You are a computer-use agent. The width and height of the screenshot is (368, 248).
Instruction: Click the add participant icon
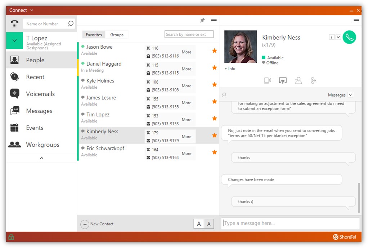pyautogui.click(x=298, y=80)
